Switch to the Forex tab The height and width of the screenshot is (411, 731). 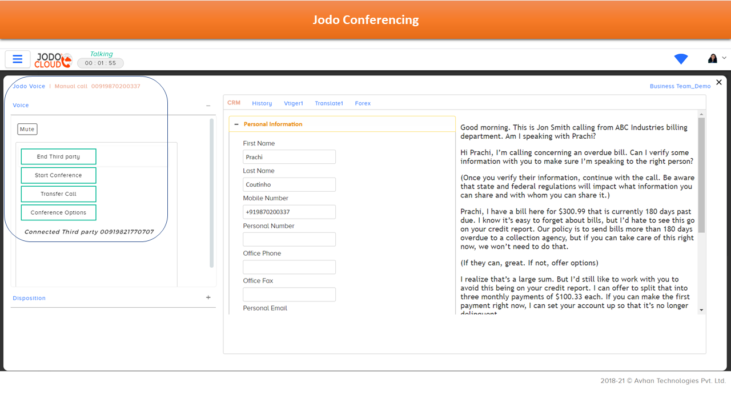pos(363,103)
